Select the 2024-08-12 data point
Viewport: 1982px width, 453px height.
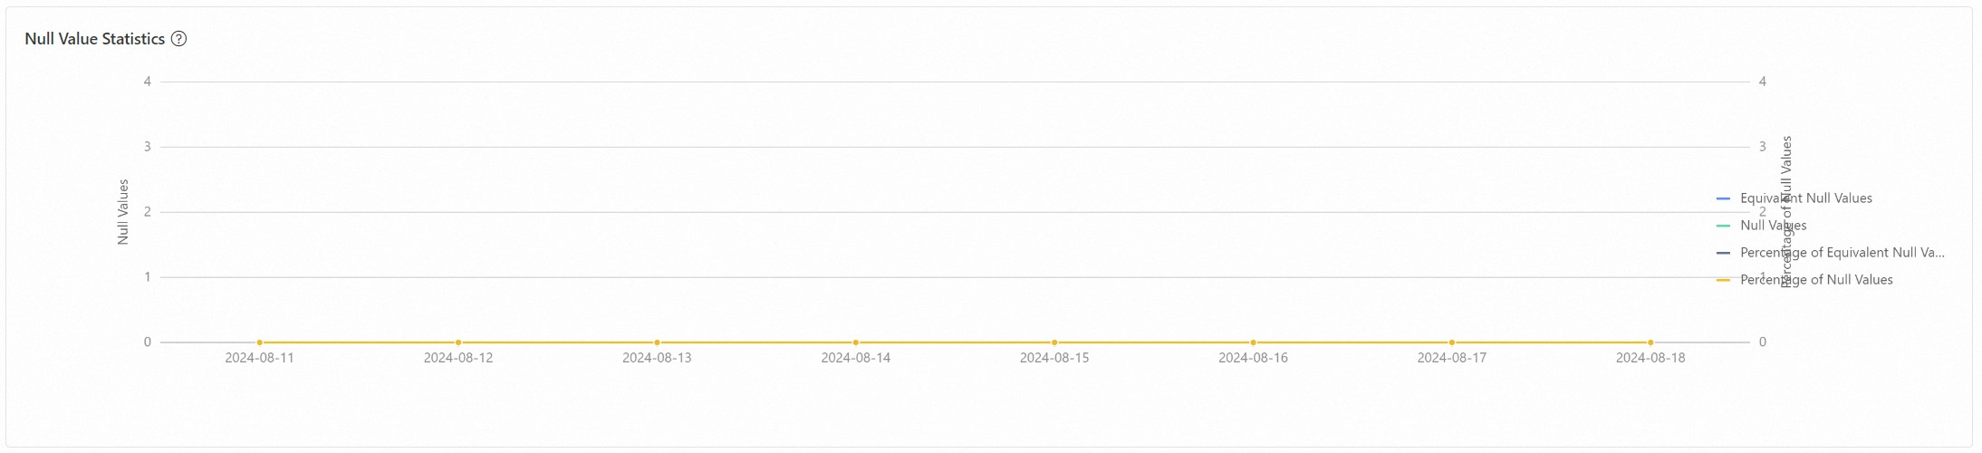pyautogui.click(x=458, y=342)
